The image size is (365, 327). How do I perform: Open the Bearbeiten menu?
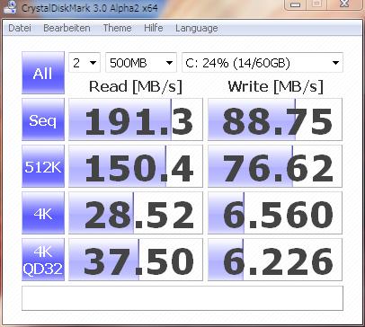click(x=67, y=28)
